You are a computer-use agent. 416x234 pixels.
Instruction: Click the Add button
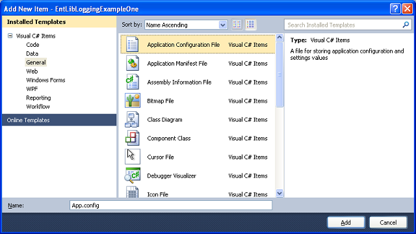pos(346,222)
